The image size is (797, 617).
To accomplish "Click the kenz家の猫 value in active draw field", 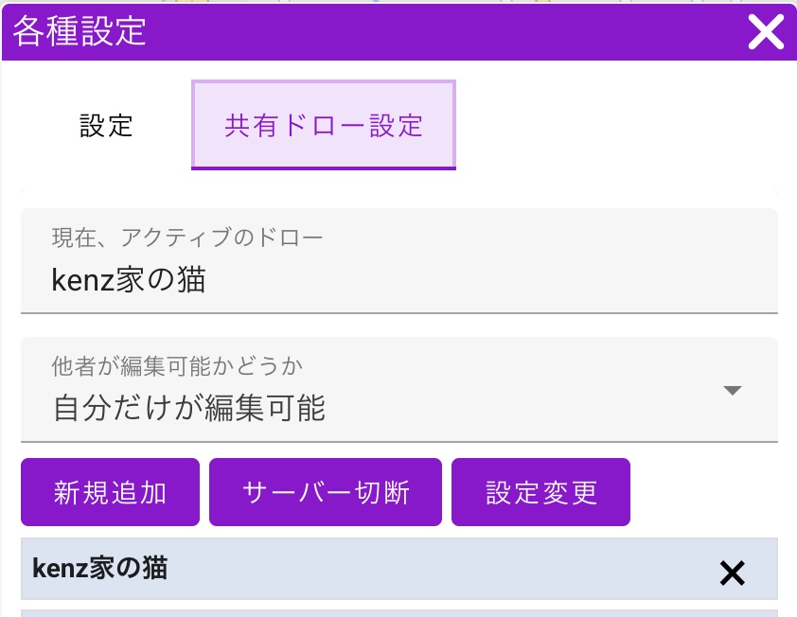I will click(129, 280).
